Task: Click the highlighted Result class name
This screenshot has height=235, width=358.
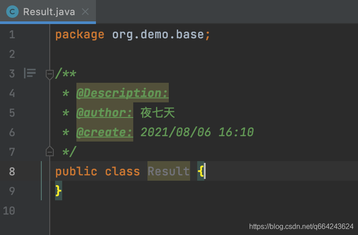Action: tap(169, 171)
